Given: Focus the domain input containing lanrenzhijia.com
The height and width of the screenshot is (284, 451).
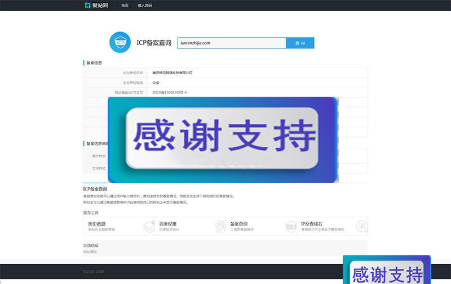Looking at the screenshot, I should tap(232, 43).
